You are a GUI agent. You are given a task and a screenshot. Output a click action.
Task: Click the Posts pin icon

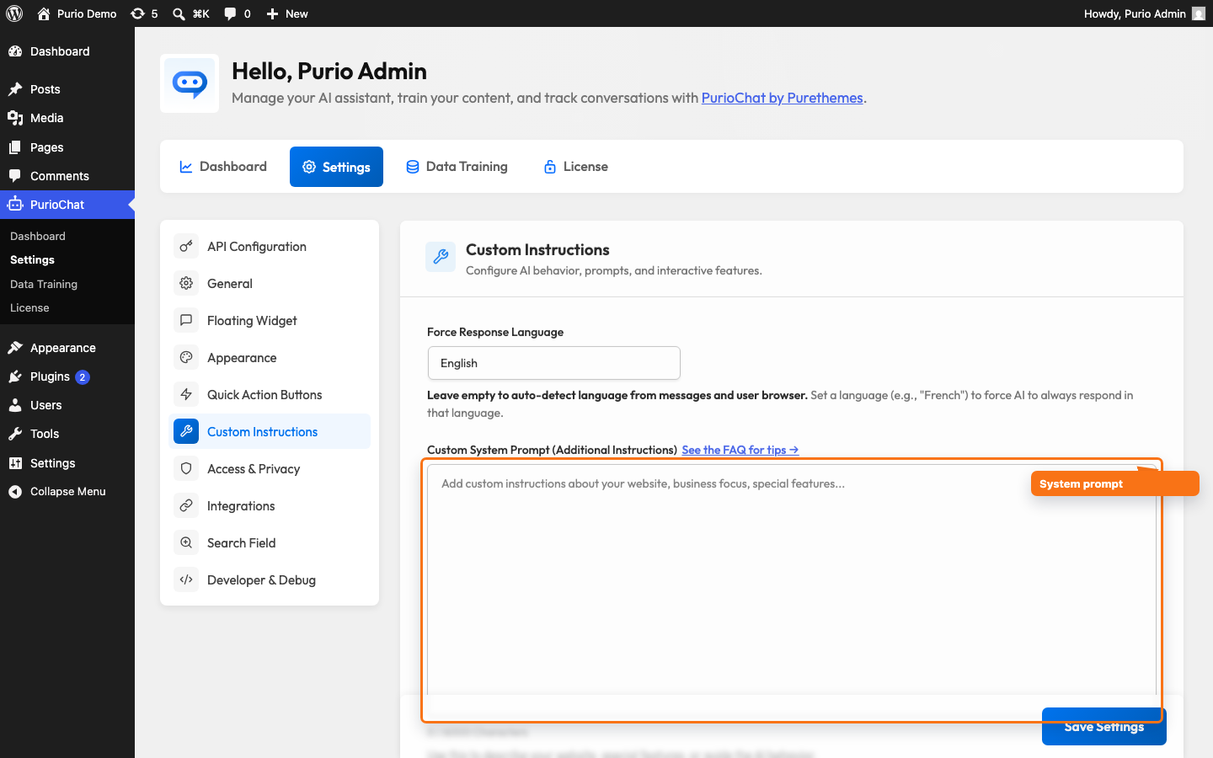[x=15, y=89]
